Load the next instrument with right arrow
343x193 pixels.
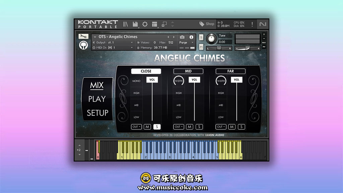pos(174,37)
